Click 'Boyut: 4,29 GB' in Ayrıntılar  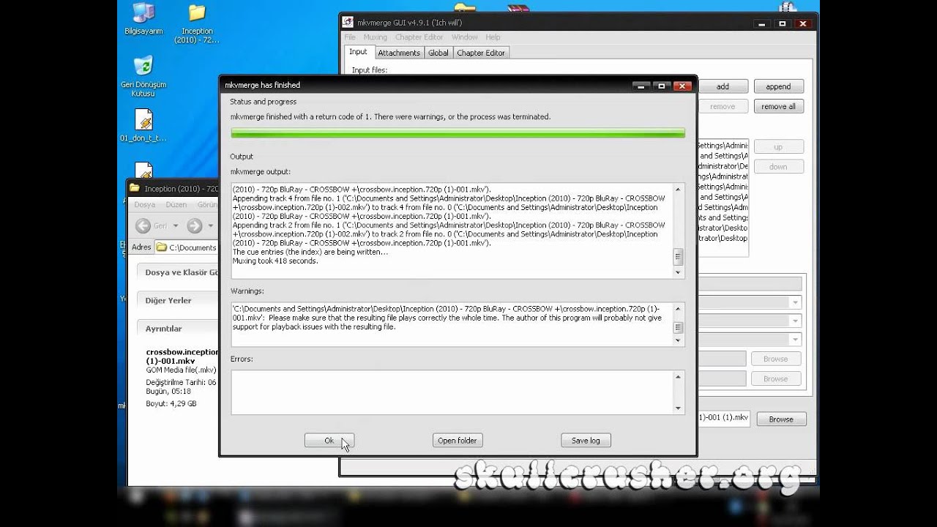(171, 403)
